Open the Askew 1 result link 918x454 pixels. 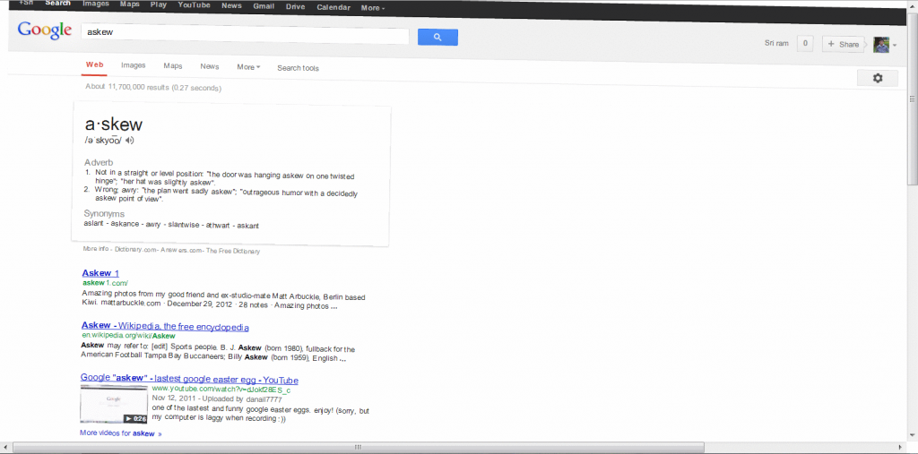point(100,273)
